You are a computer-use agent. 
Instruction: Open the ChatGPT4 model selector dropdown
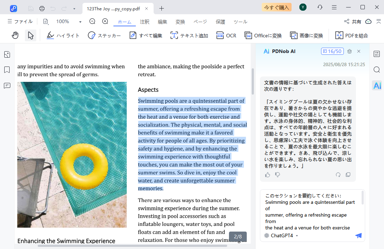281,235
